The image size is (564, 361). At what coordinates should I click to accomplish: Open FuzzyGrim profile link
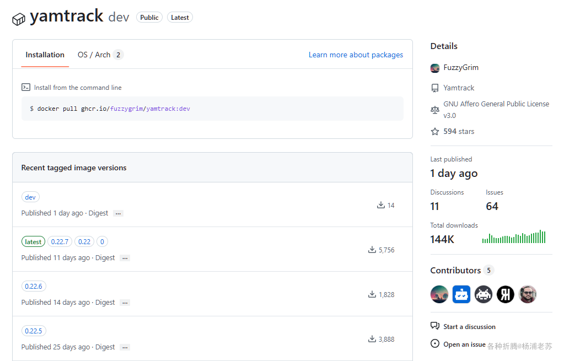click(461, 68)
